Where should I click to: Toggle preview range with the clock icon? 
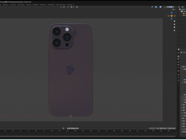(x=158, y=128)
